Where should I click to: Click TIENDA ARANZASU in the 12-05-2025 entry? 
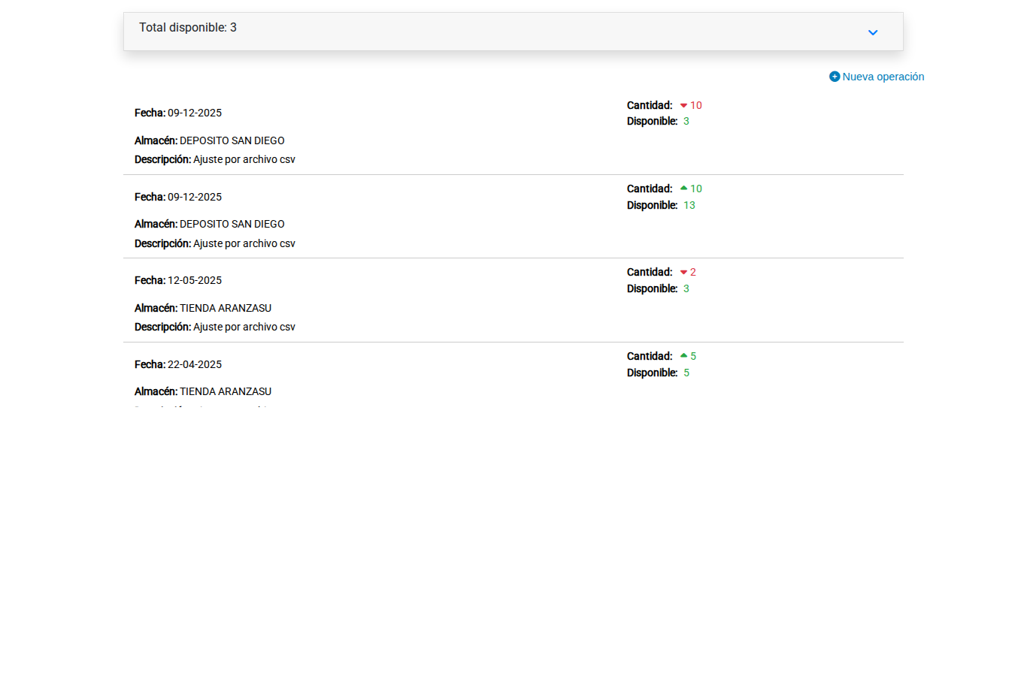(225, 308)
